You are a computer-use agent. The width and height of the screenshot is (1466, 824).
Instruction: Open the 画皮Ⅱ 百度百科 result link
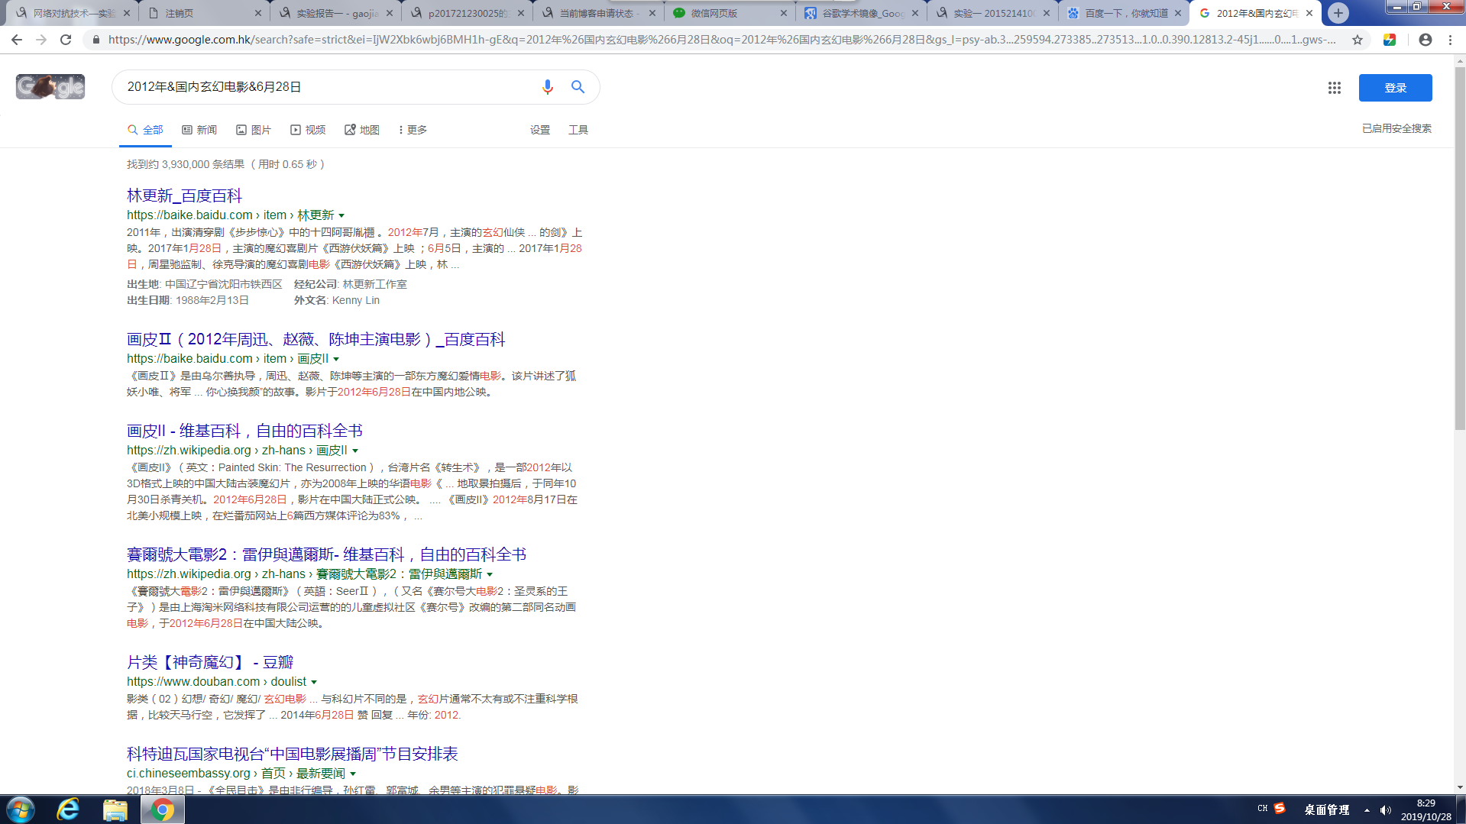pos(316,339)
